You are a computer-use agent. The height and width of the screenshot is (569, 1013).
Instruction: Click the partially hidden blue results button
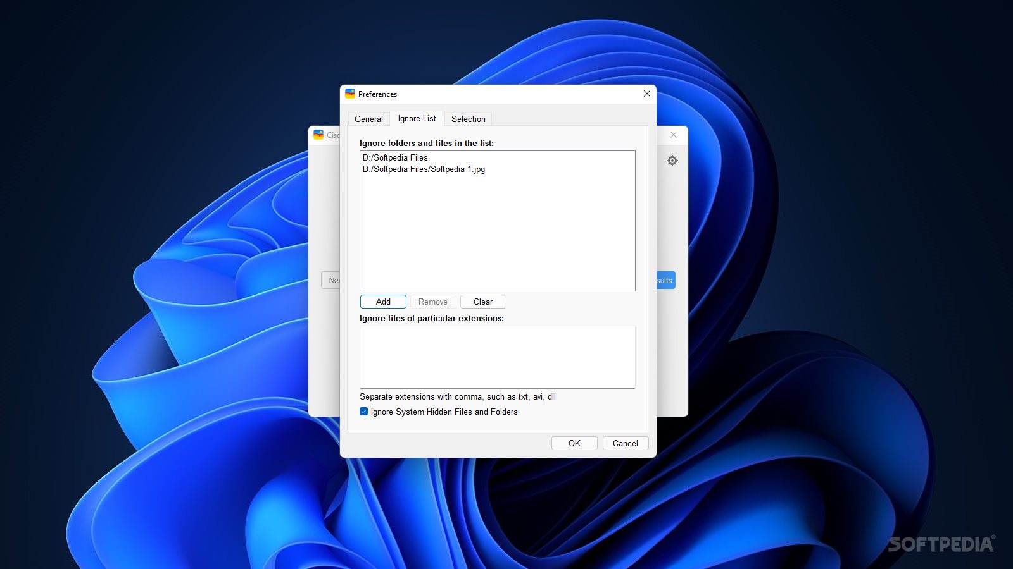click(665, 280)
